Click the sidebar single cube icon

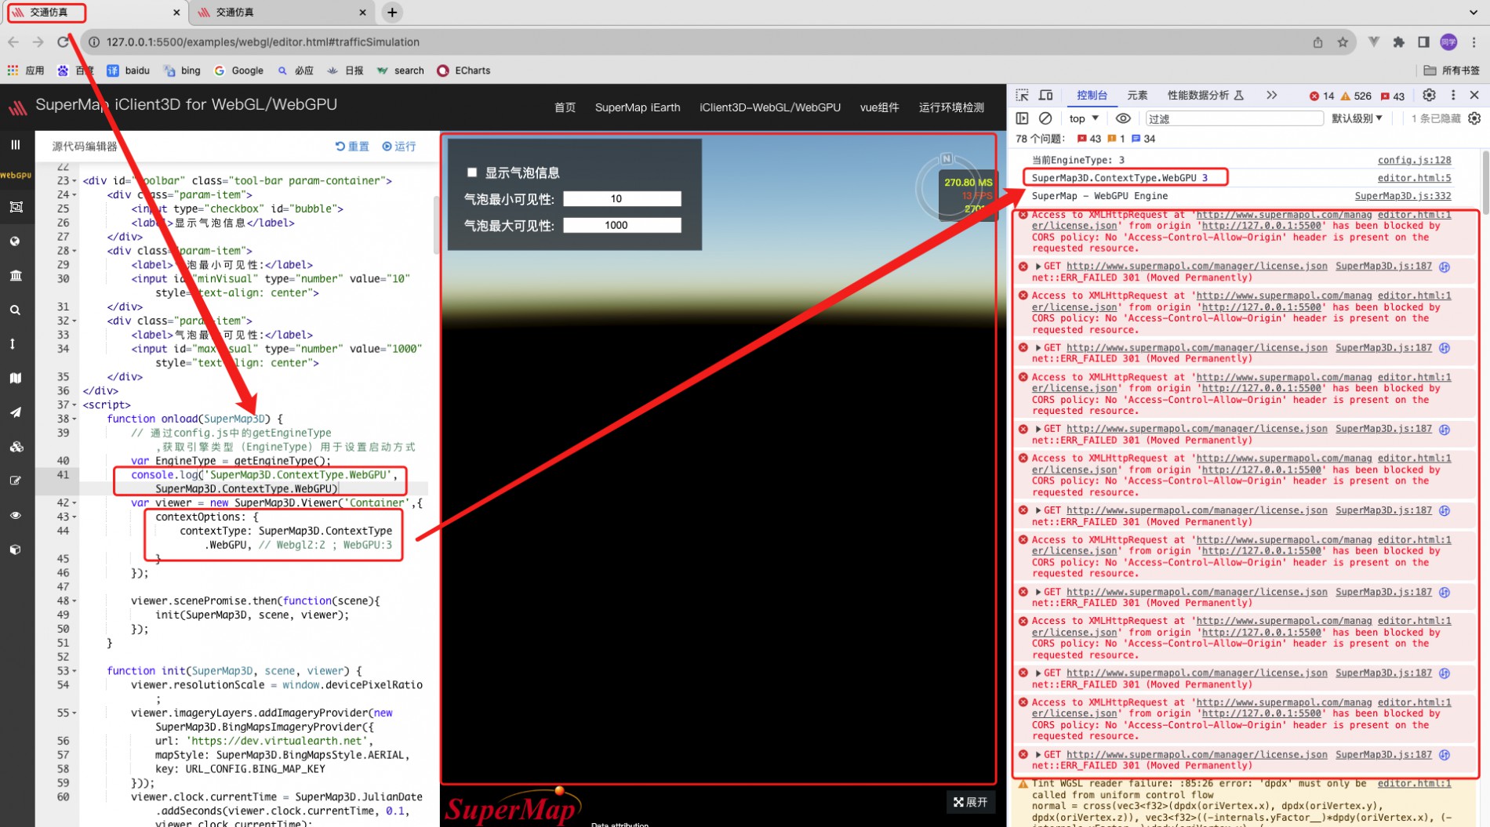[15, 550]
